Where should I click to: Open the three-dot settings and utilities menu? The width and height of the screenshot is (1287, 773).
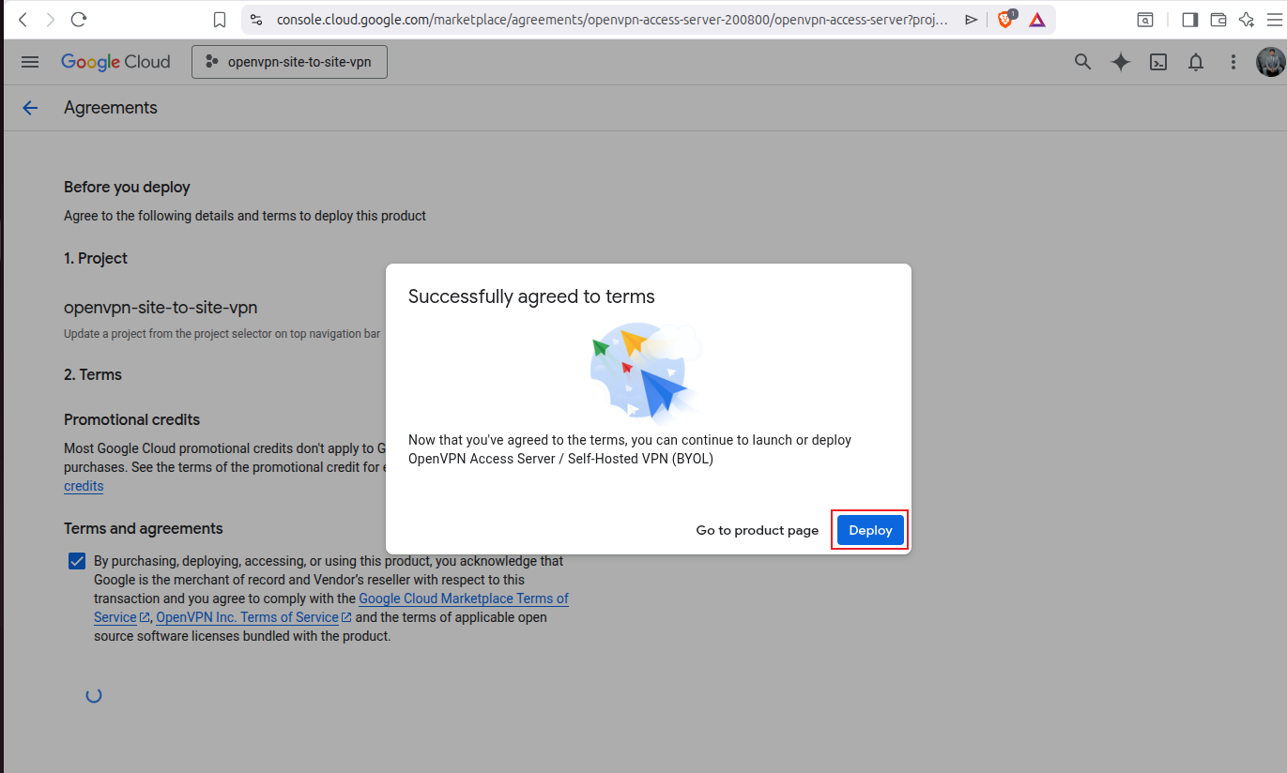point(1233,62)
